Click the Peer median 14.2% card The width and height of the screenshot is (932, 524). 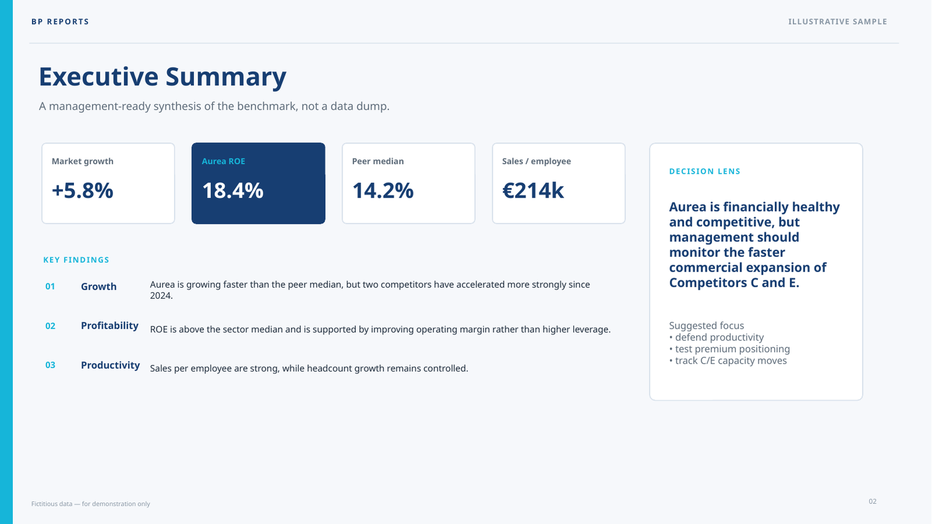(408, 183)
